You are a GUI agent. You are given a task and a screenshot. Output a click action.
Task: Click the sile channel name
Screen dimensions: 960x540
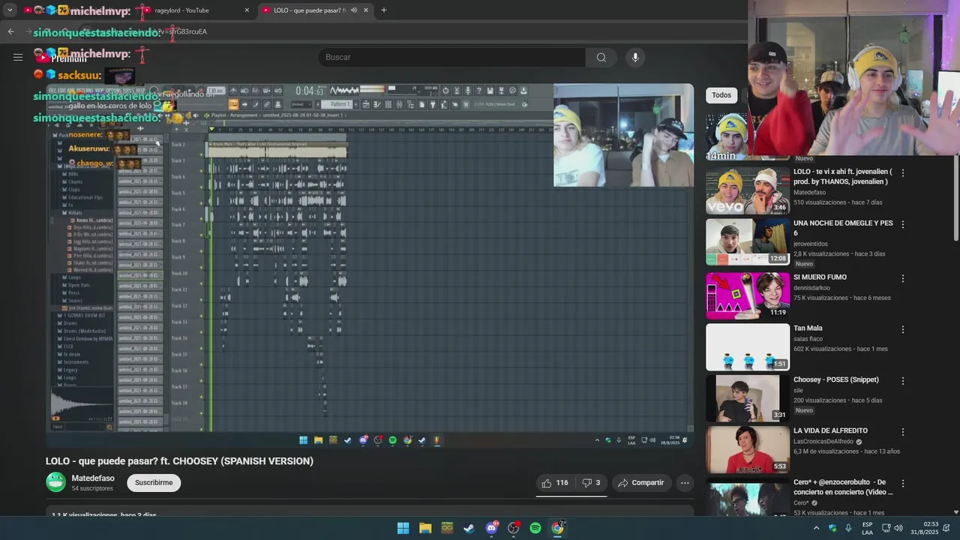click(798, 390)
